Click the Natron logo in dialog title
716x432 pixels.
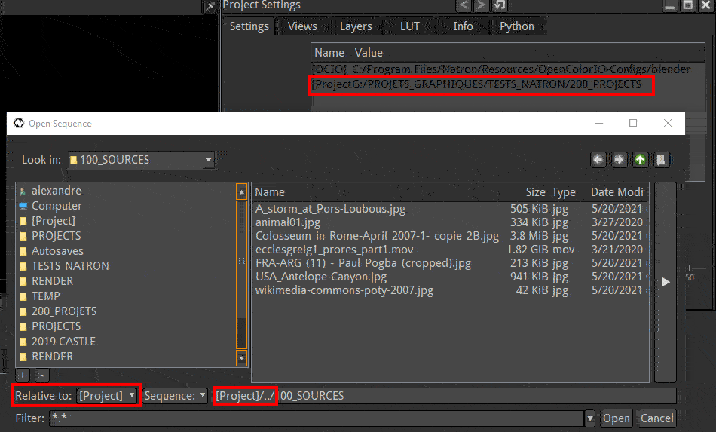(19, 124)
